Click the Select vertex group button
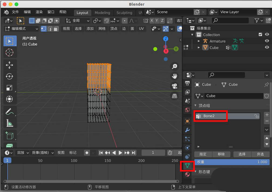 tap(242, 154)
